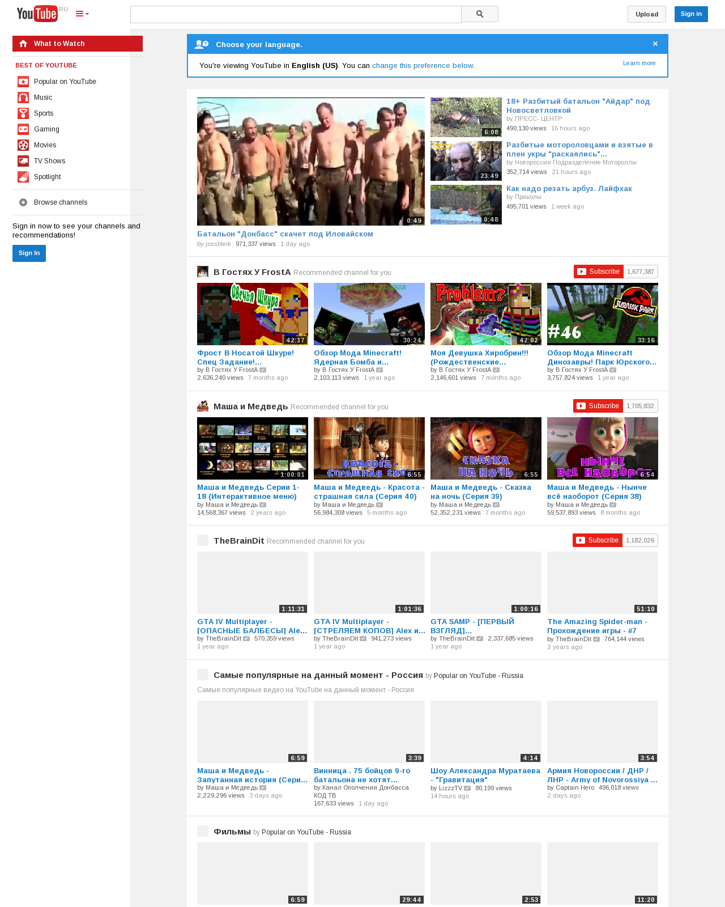
Task: Click change this preference below link
Action: (423, 66)
